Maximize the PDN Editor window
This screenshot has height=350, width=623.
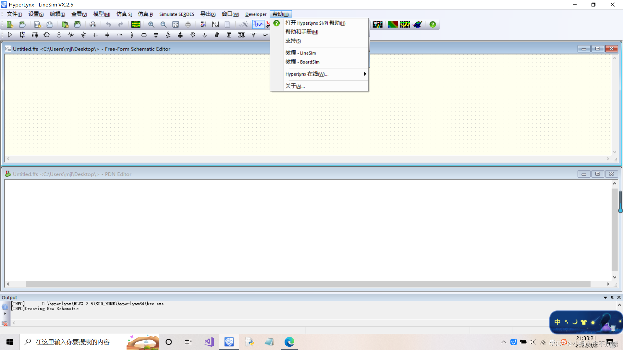point(597,174)
